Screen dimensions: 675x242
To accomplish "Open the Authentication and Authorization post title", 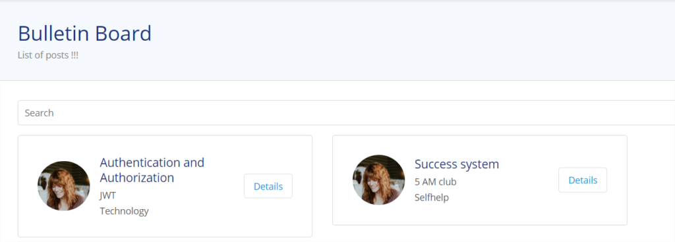I will 152,170.
